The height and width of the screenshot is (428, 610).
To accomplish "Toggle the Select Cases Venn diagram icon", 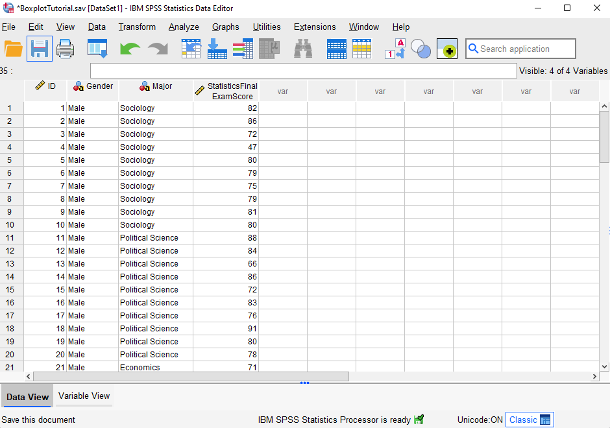I will point(421,49).
